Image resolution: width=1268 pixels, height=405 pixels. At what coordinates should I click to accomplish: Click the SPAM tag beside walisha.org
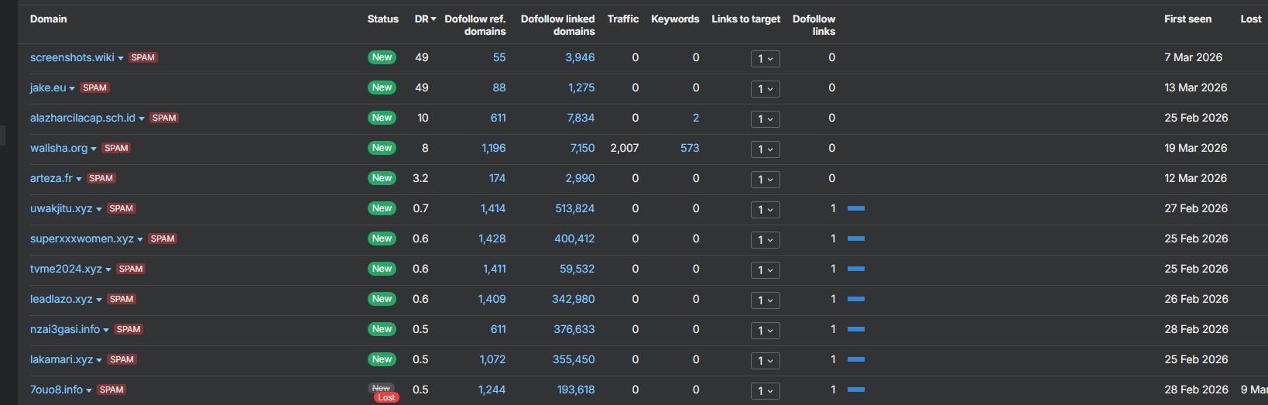tap(116, 148)
